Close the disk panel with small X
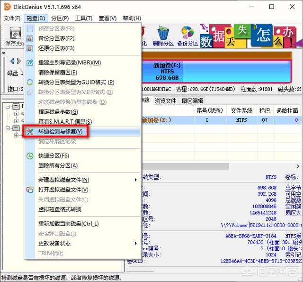Screen dimensions: 303x282 tap(3, 53)
